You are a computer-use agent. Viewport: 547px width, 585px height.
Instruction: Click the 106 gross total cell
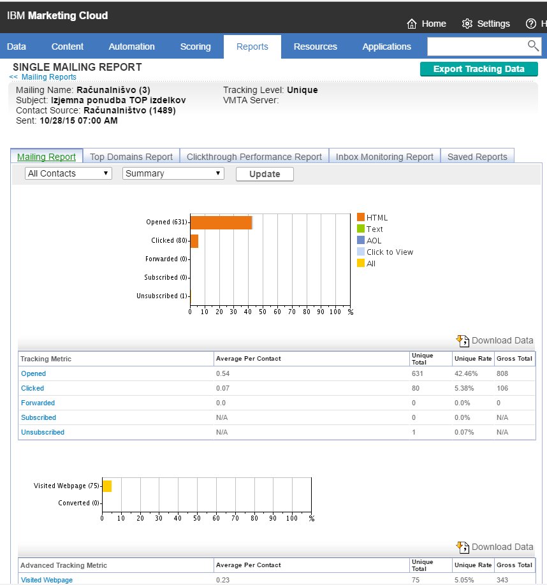pos(502,388)
